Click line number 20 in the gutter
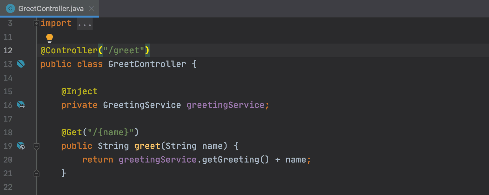 coord(8,160)
